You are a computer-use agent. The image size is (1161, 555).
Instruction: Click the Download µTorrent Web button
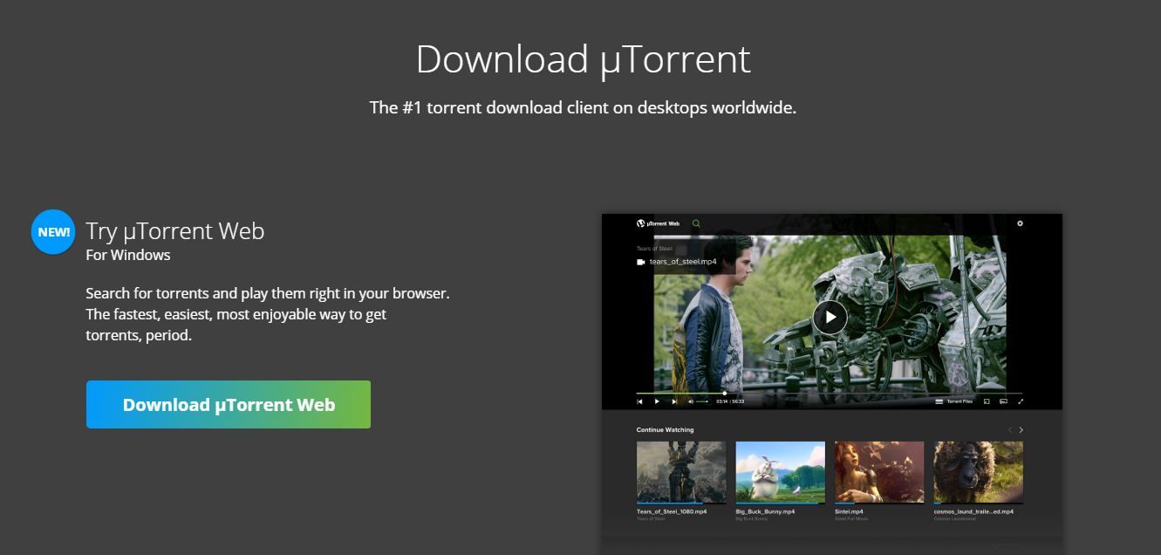[x=229, y=404]
